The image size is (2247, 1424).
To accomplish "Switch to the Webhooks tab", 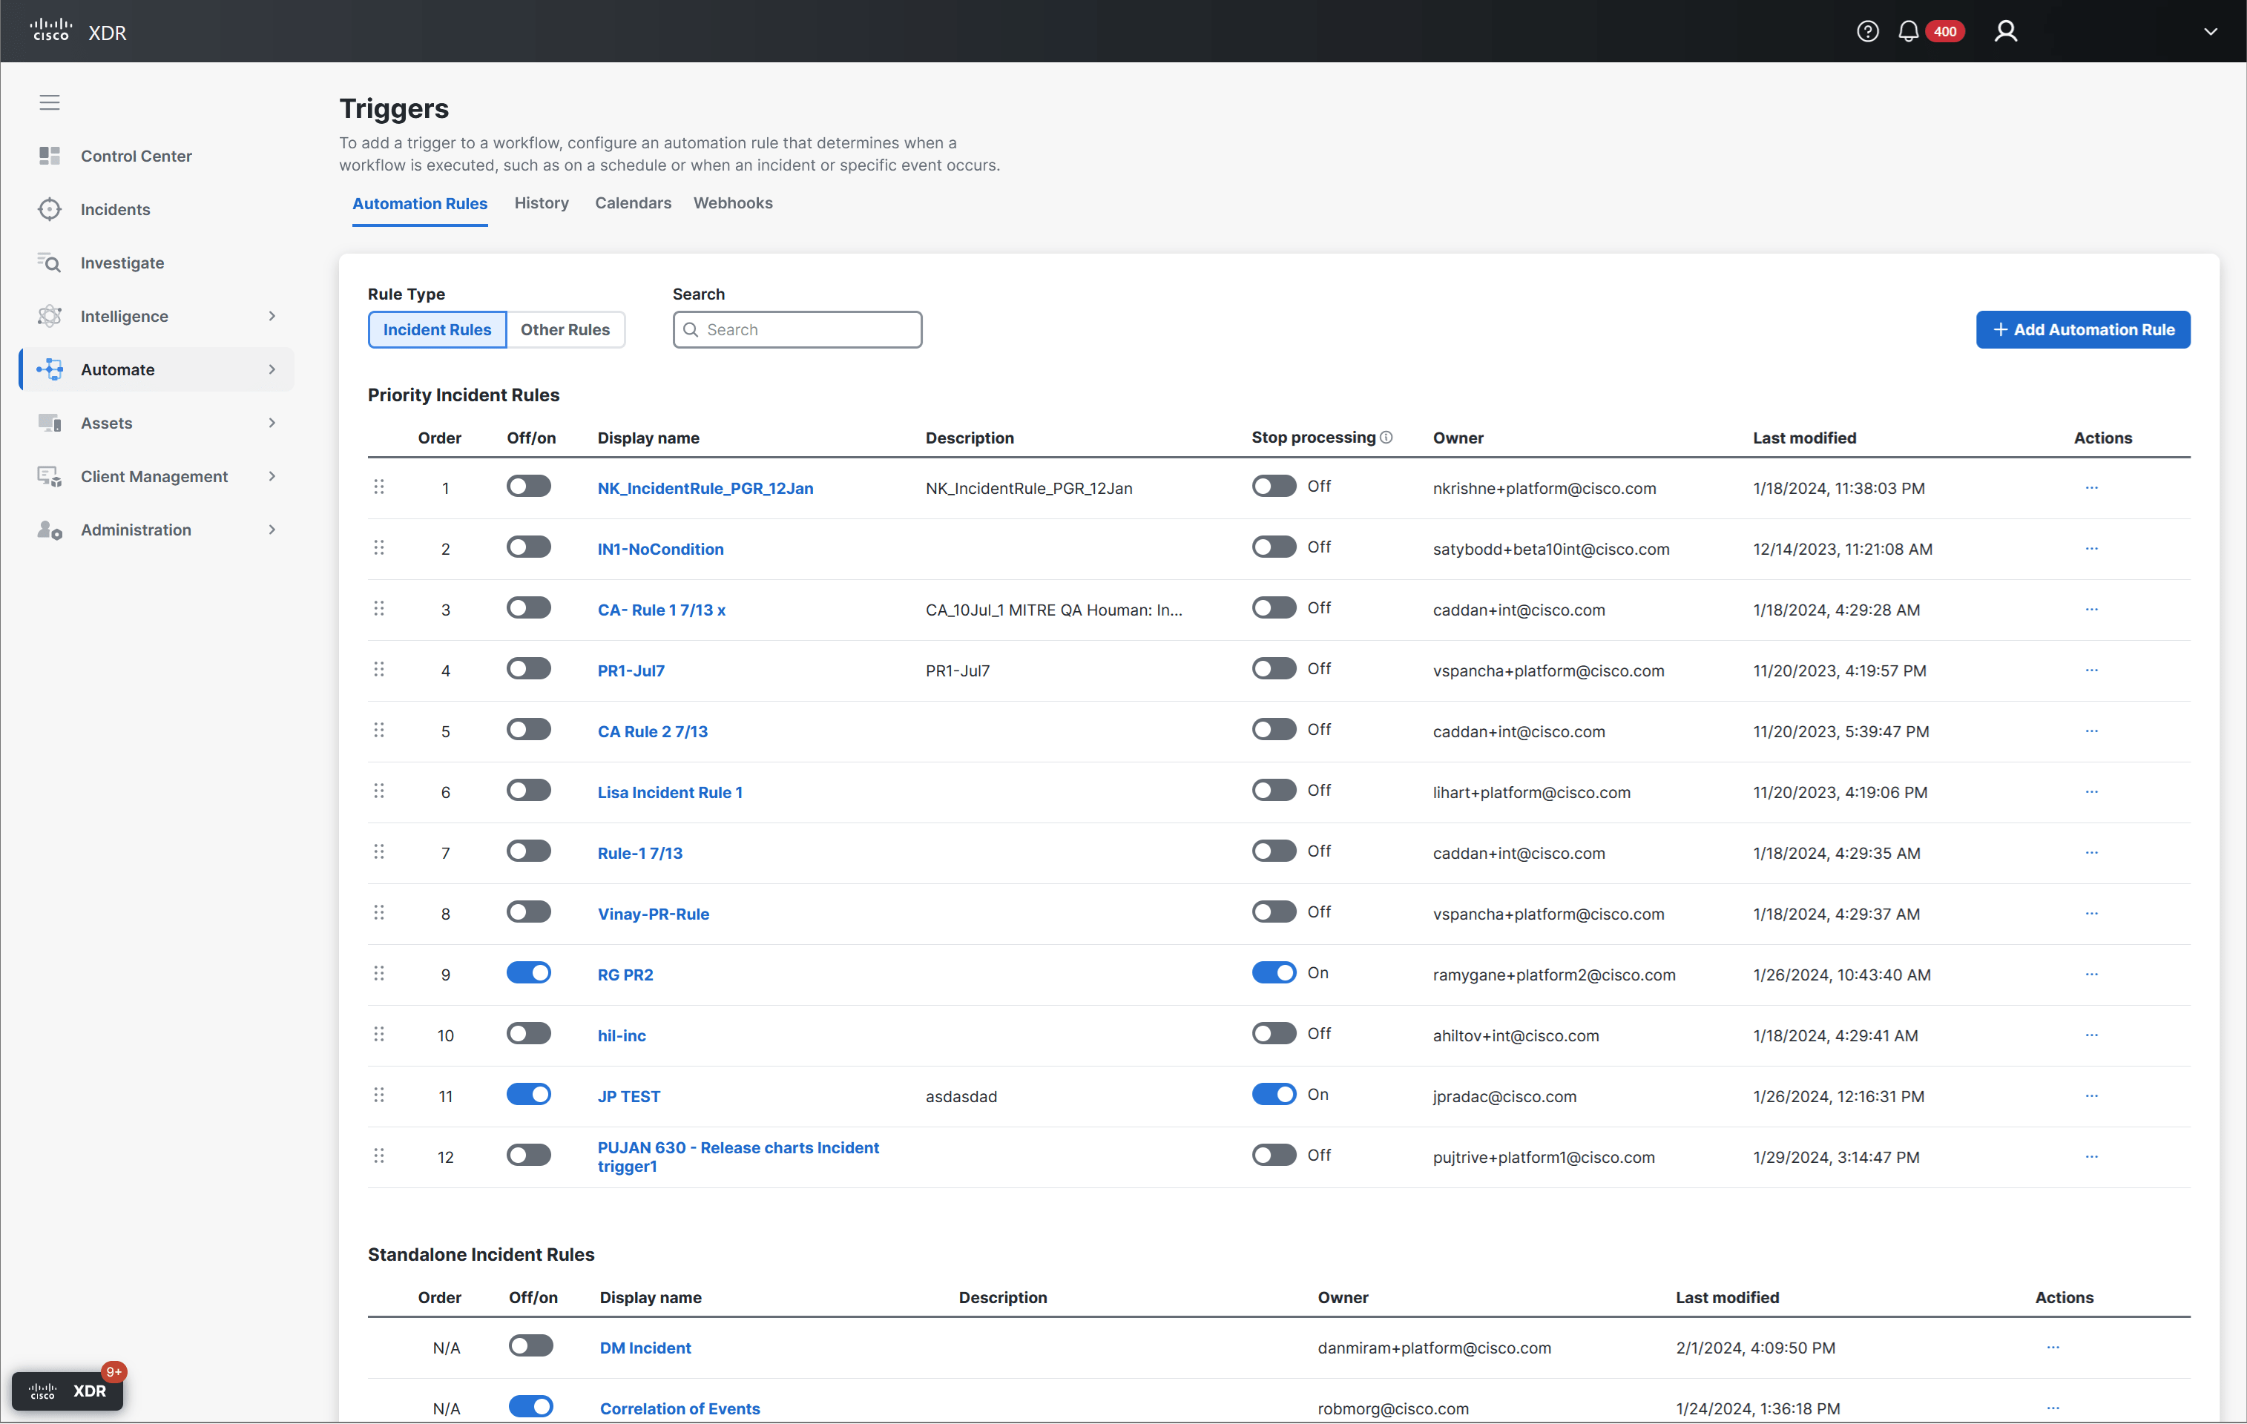I will tap(732, 203).
